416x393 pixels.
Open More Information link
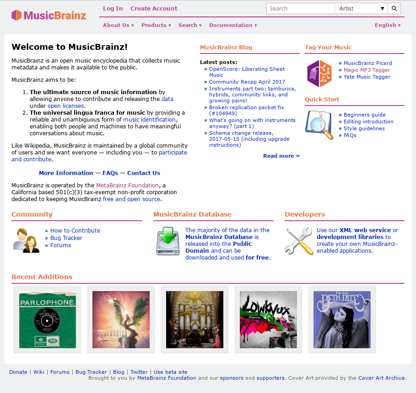pos(66,173)
